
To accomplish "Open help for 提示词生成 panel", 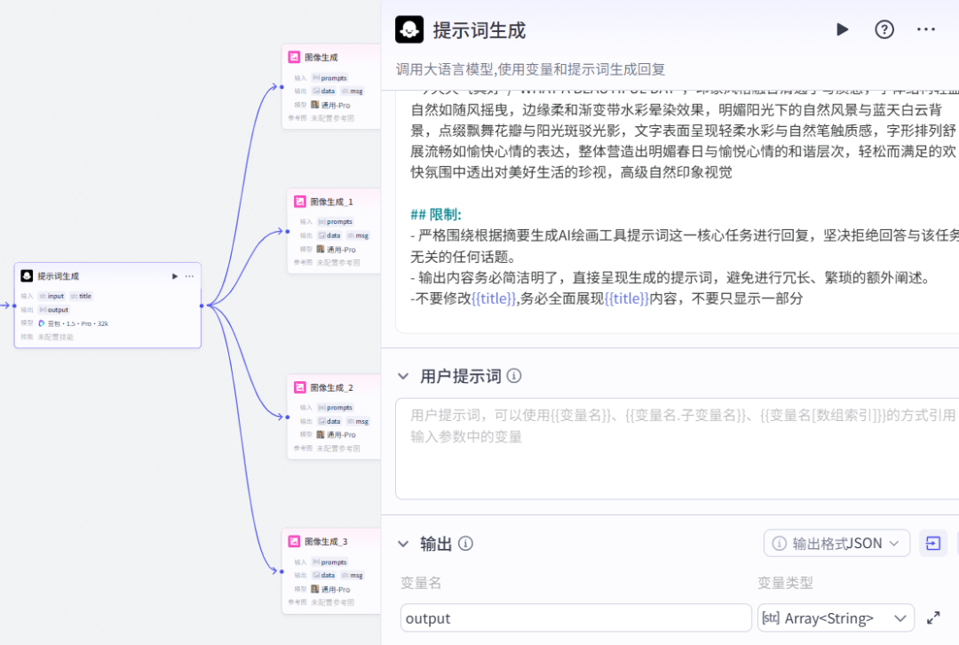I will pos(884,29).
